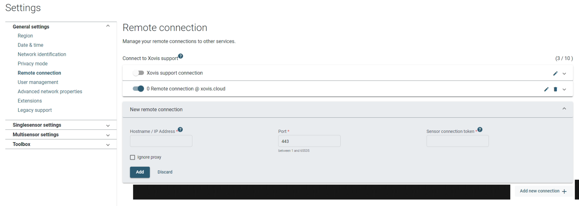Screen dimensions: 579x206
Task: Click the plus icon in Add new connection
Action: [564, 191]
